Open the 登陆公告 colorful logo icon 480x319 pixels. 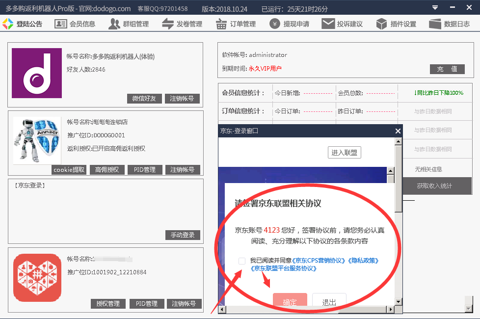pyautogui.click(x=8, y=24)
